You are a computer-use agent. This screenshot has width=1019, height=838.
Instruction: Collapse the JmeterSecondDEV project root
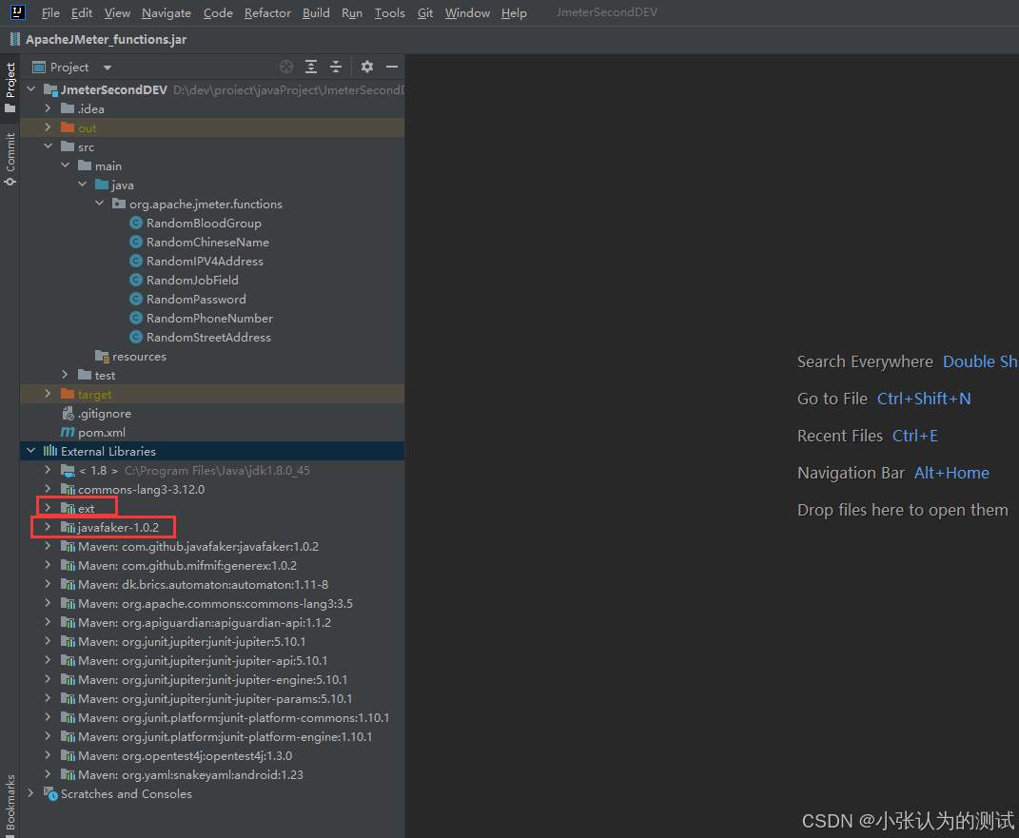(31, 89)
